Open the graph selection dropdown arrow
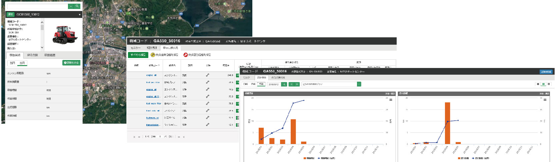This screenshot has height=162, width=555. (x=359, y=84)
